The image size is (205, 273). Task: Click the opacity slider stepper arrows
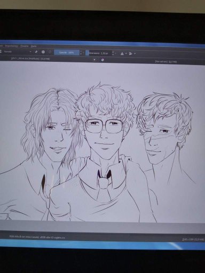pyautogui.click(x=81, y=53)
